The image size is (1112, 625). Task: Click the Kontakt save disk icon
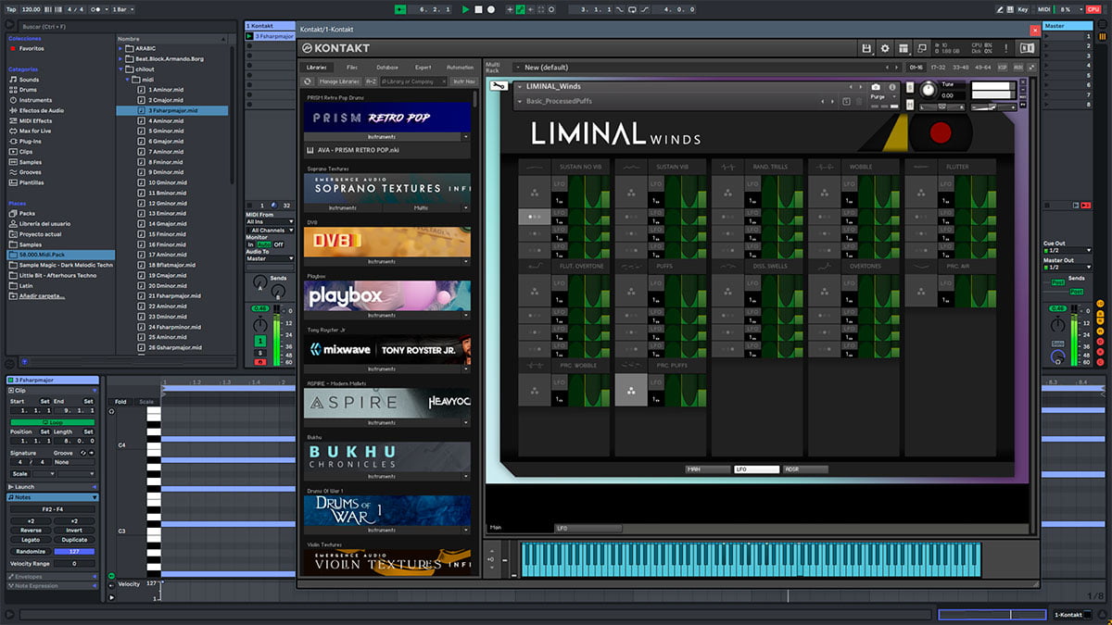866,48
